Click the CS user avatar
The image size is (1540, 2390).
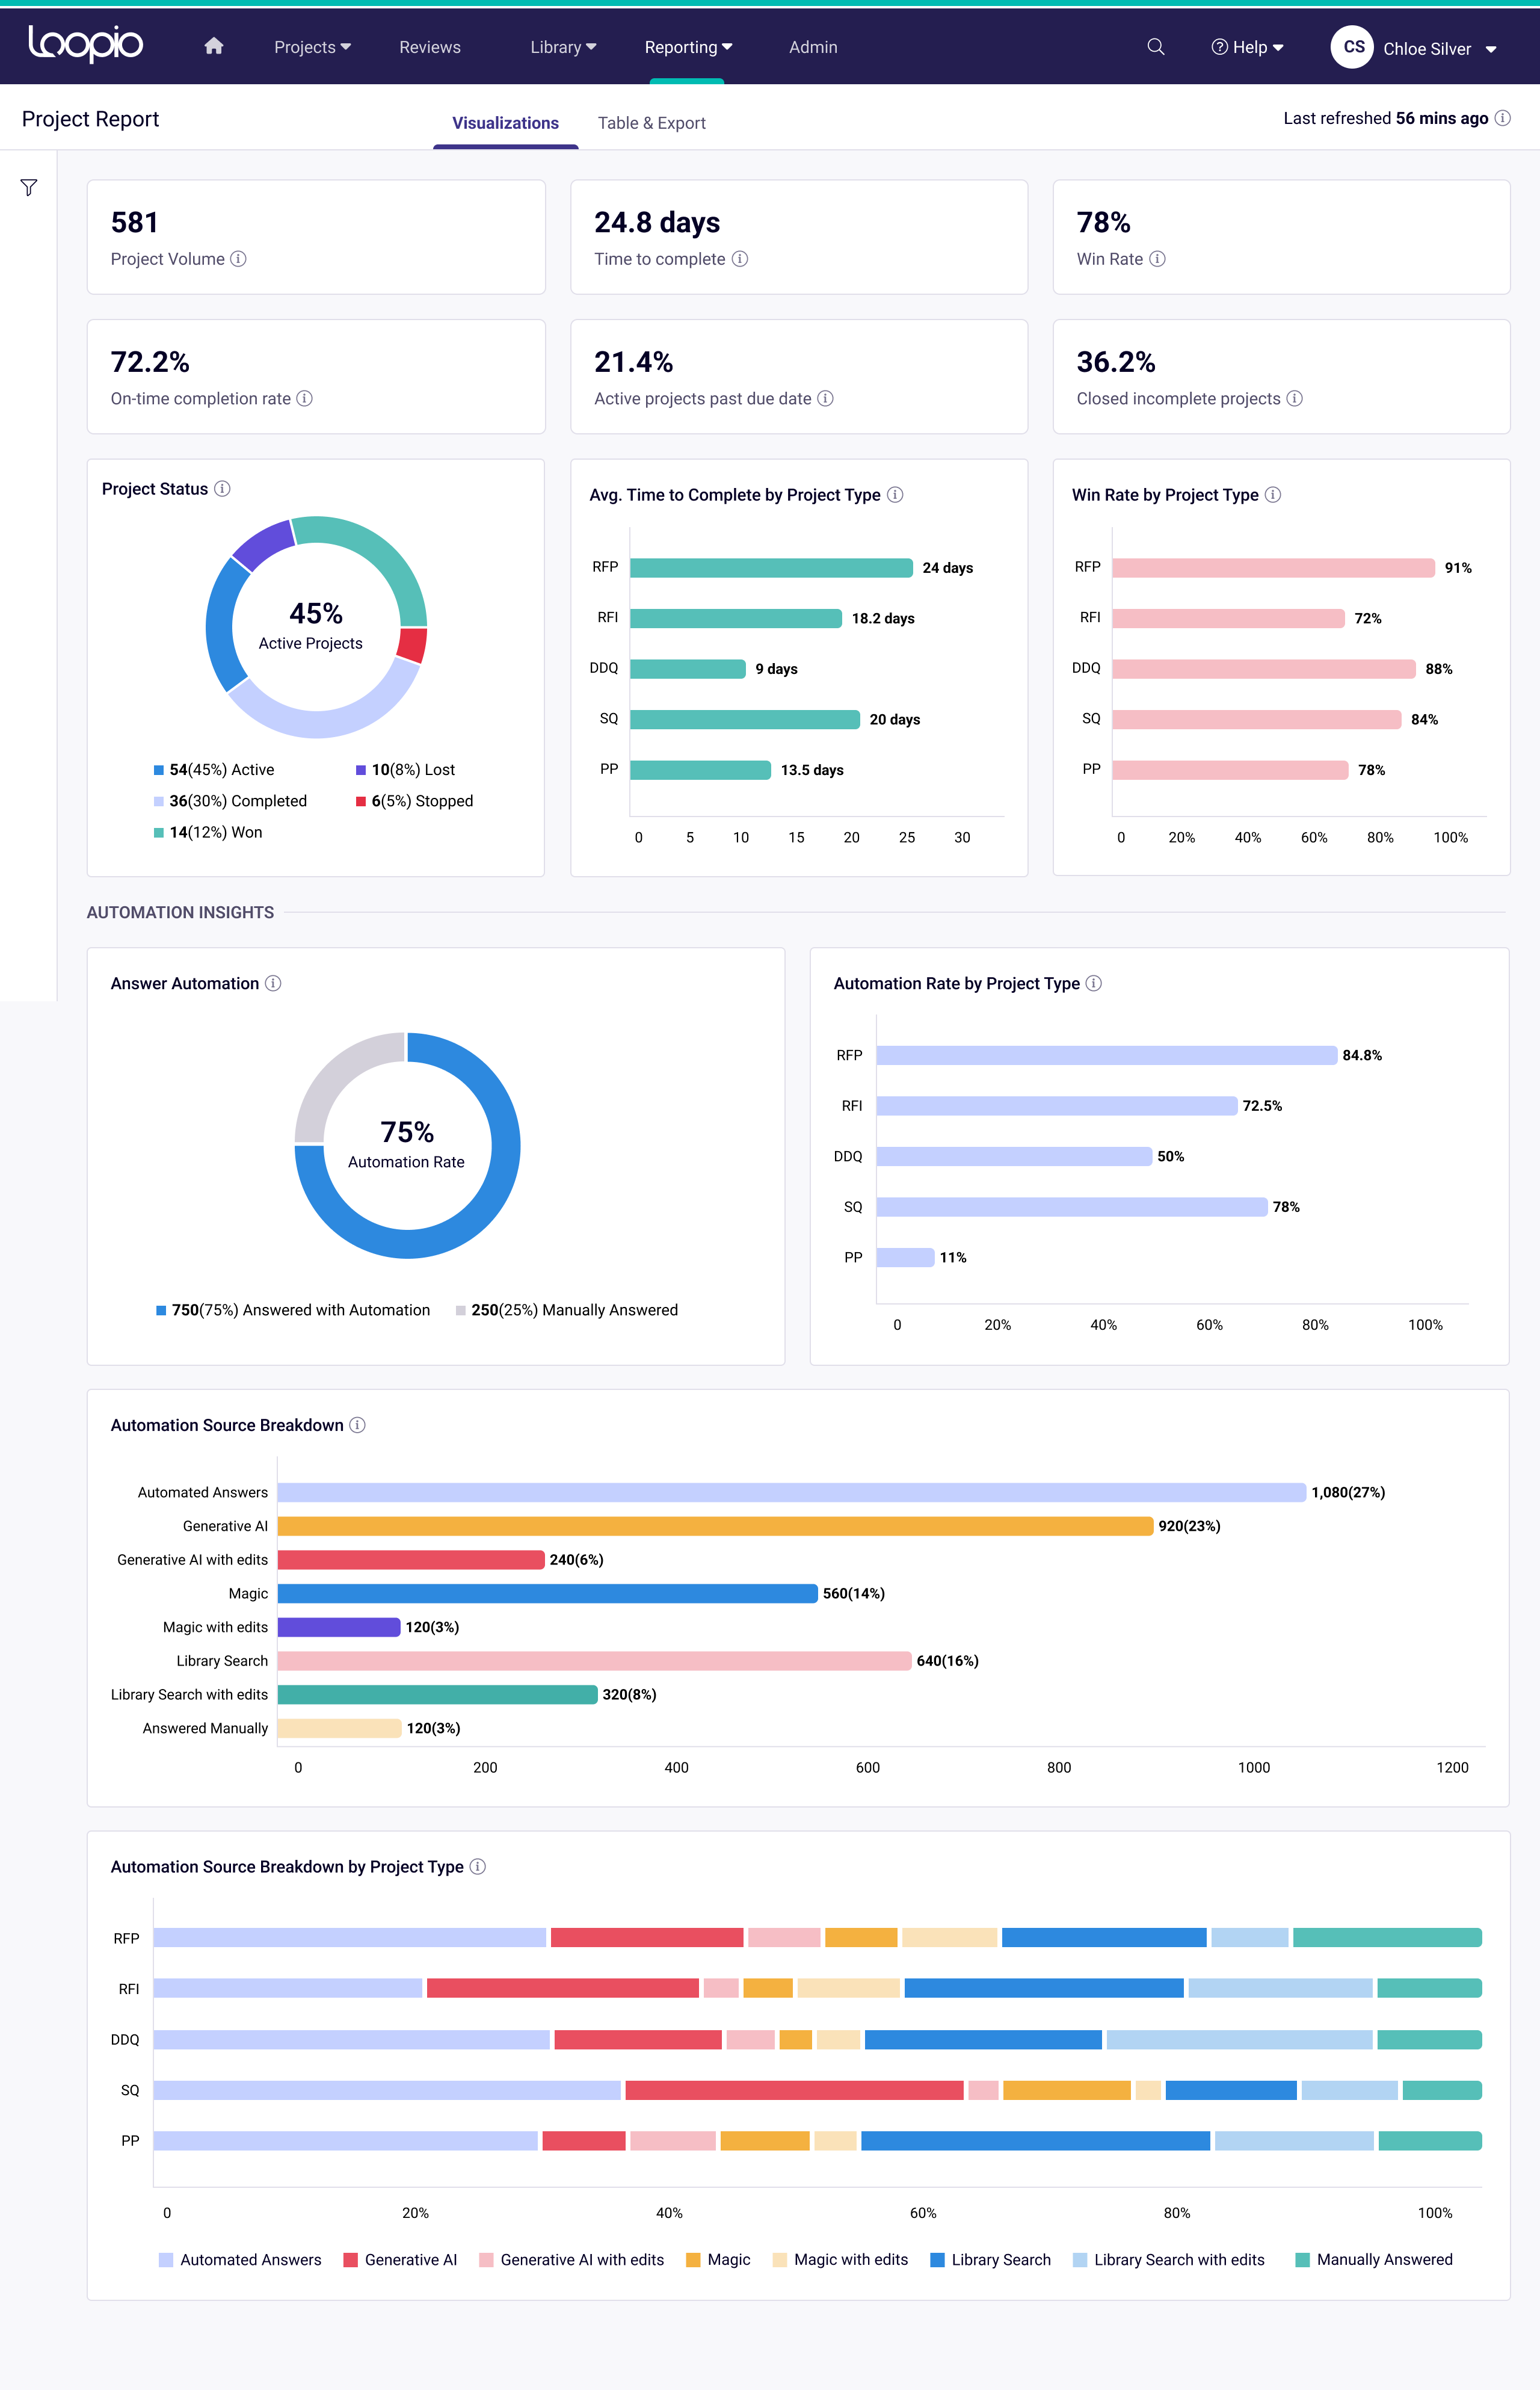click(x=1353, y=47)
